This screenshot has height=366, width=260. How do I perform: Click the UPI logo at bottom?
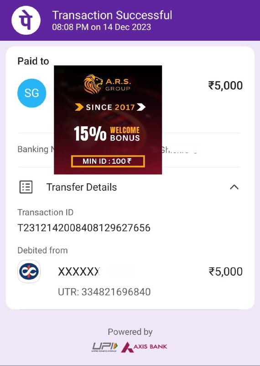click(105, 347)
